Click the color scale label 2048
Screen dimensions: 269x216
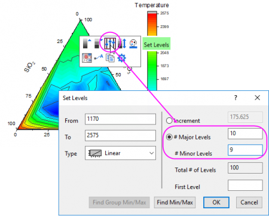pyautogui.click(x=164, y=53)
